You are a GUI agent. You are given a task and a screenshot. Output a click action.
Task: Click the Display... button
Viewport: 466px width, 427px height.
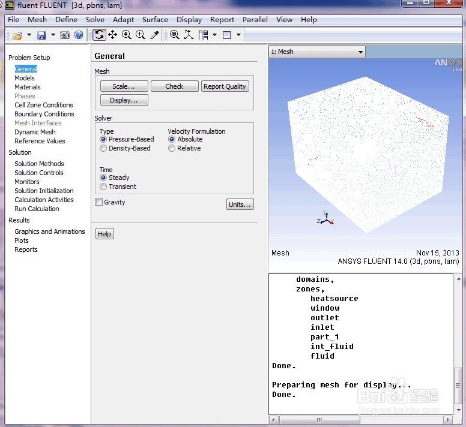[x=124, y=100]
